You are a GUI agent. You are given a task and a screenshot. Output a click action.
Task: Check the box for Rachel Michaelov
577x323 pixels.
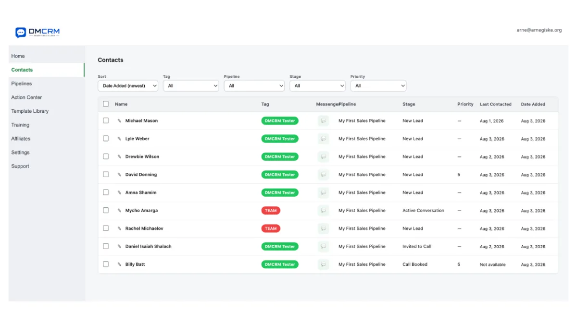tap(106, 228)
